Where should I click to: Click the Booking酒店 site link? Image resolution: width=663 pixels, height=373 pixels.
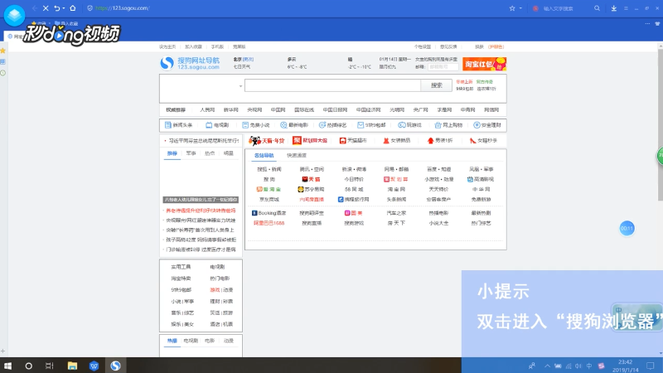[x=269, y=213]
